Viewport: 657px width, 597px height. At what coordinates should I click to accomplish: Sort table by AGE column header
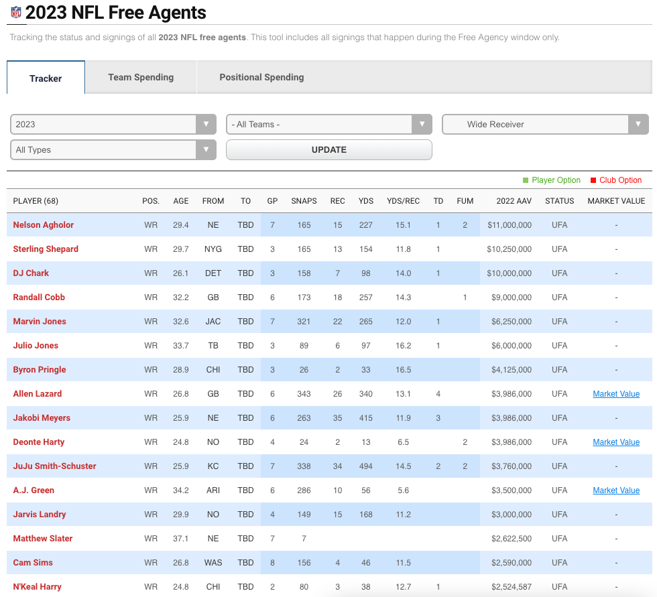181,201
